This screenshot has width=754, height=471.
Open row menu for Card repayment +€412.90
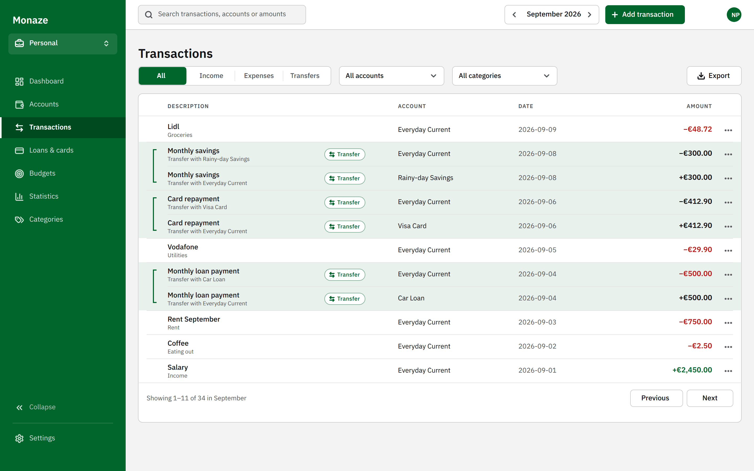pos(728,226)
